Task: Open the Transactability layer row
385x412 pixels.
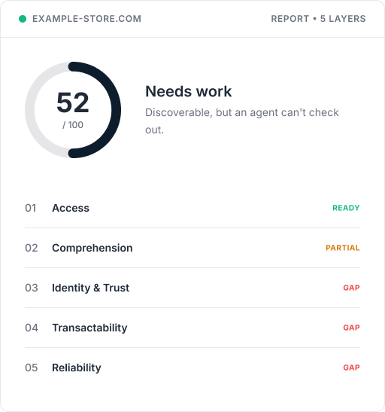Action: [192, 328]
